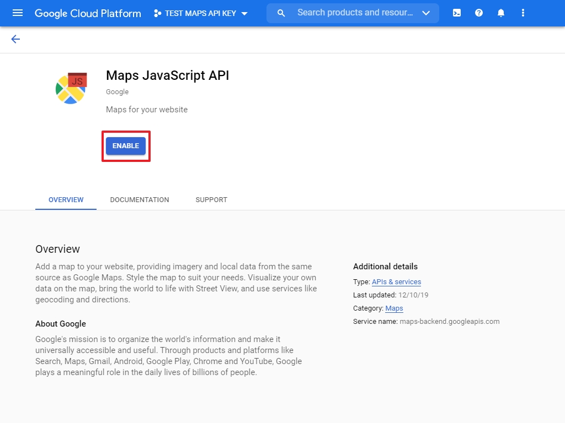Screen dimensions: 565x423
Task: Click the Maps JavaScript API title
Action: pyautogui.click(x=168, y=75)
